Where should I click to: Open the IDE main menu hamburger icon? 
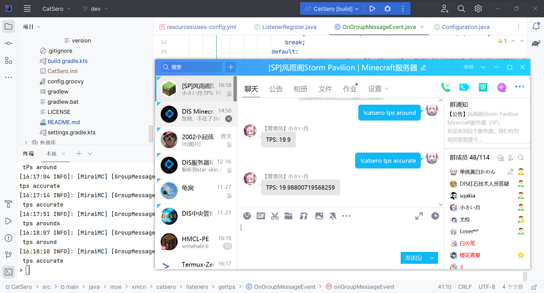[27, 9]
